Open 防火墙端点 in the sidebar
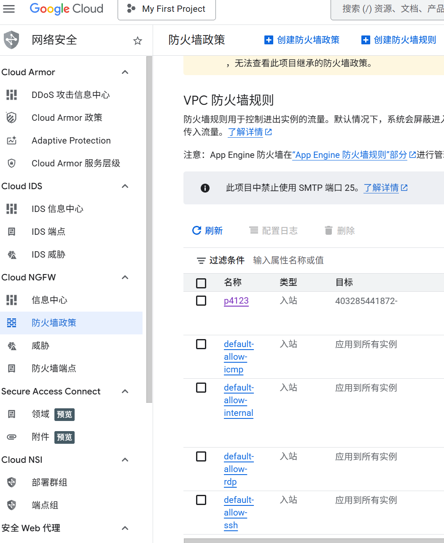This screenshot has height=543, width=444. [54, 368]
